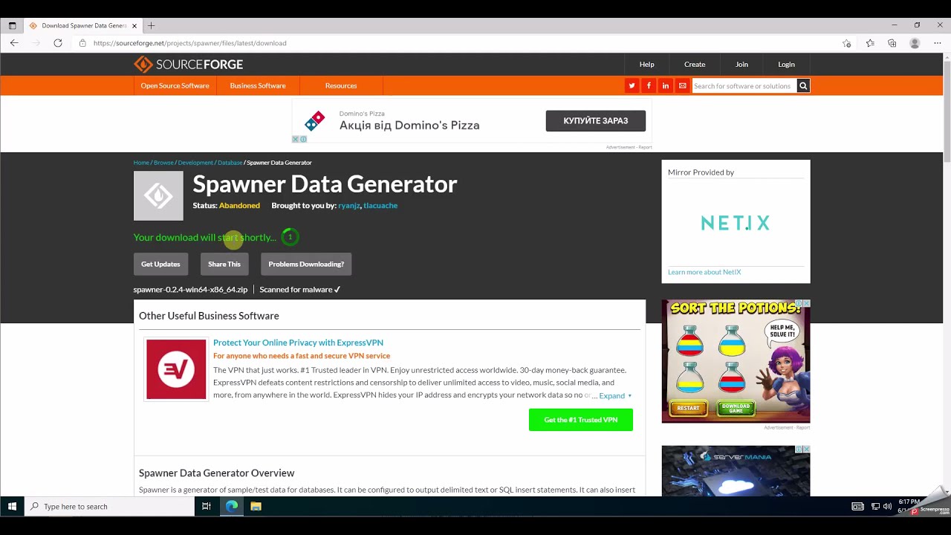
Task: Select the Download Spawner Data Generator tab
Action: pos(83,25)
